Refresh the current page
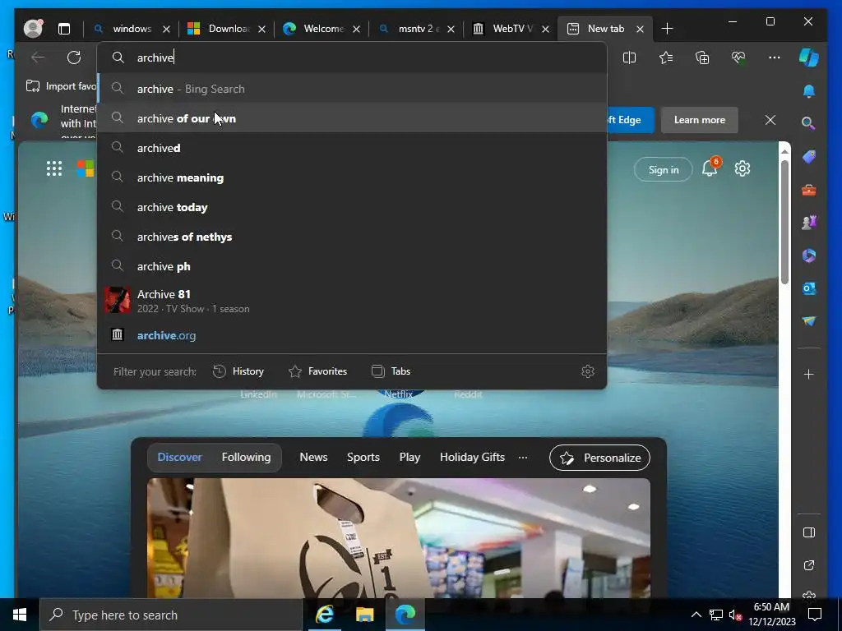Screen dimensions: 842x631 [x=74, y=58]
